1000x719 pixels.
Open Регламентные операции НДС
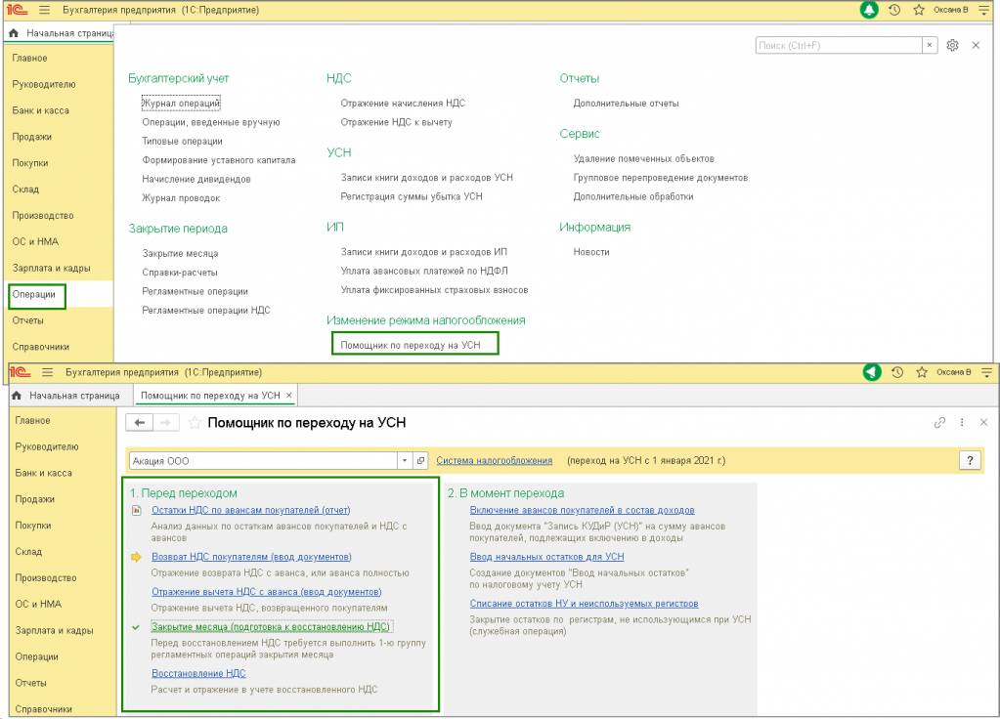pos(206,310)
